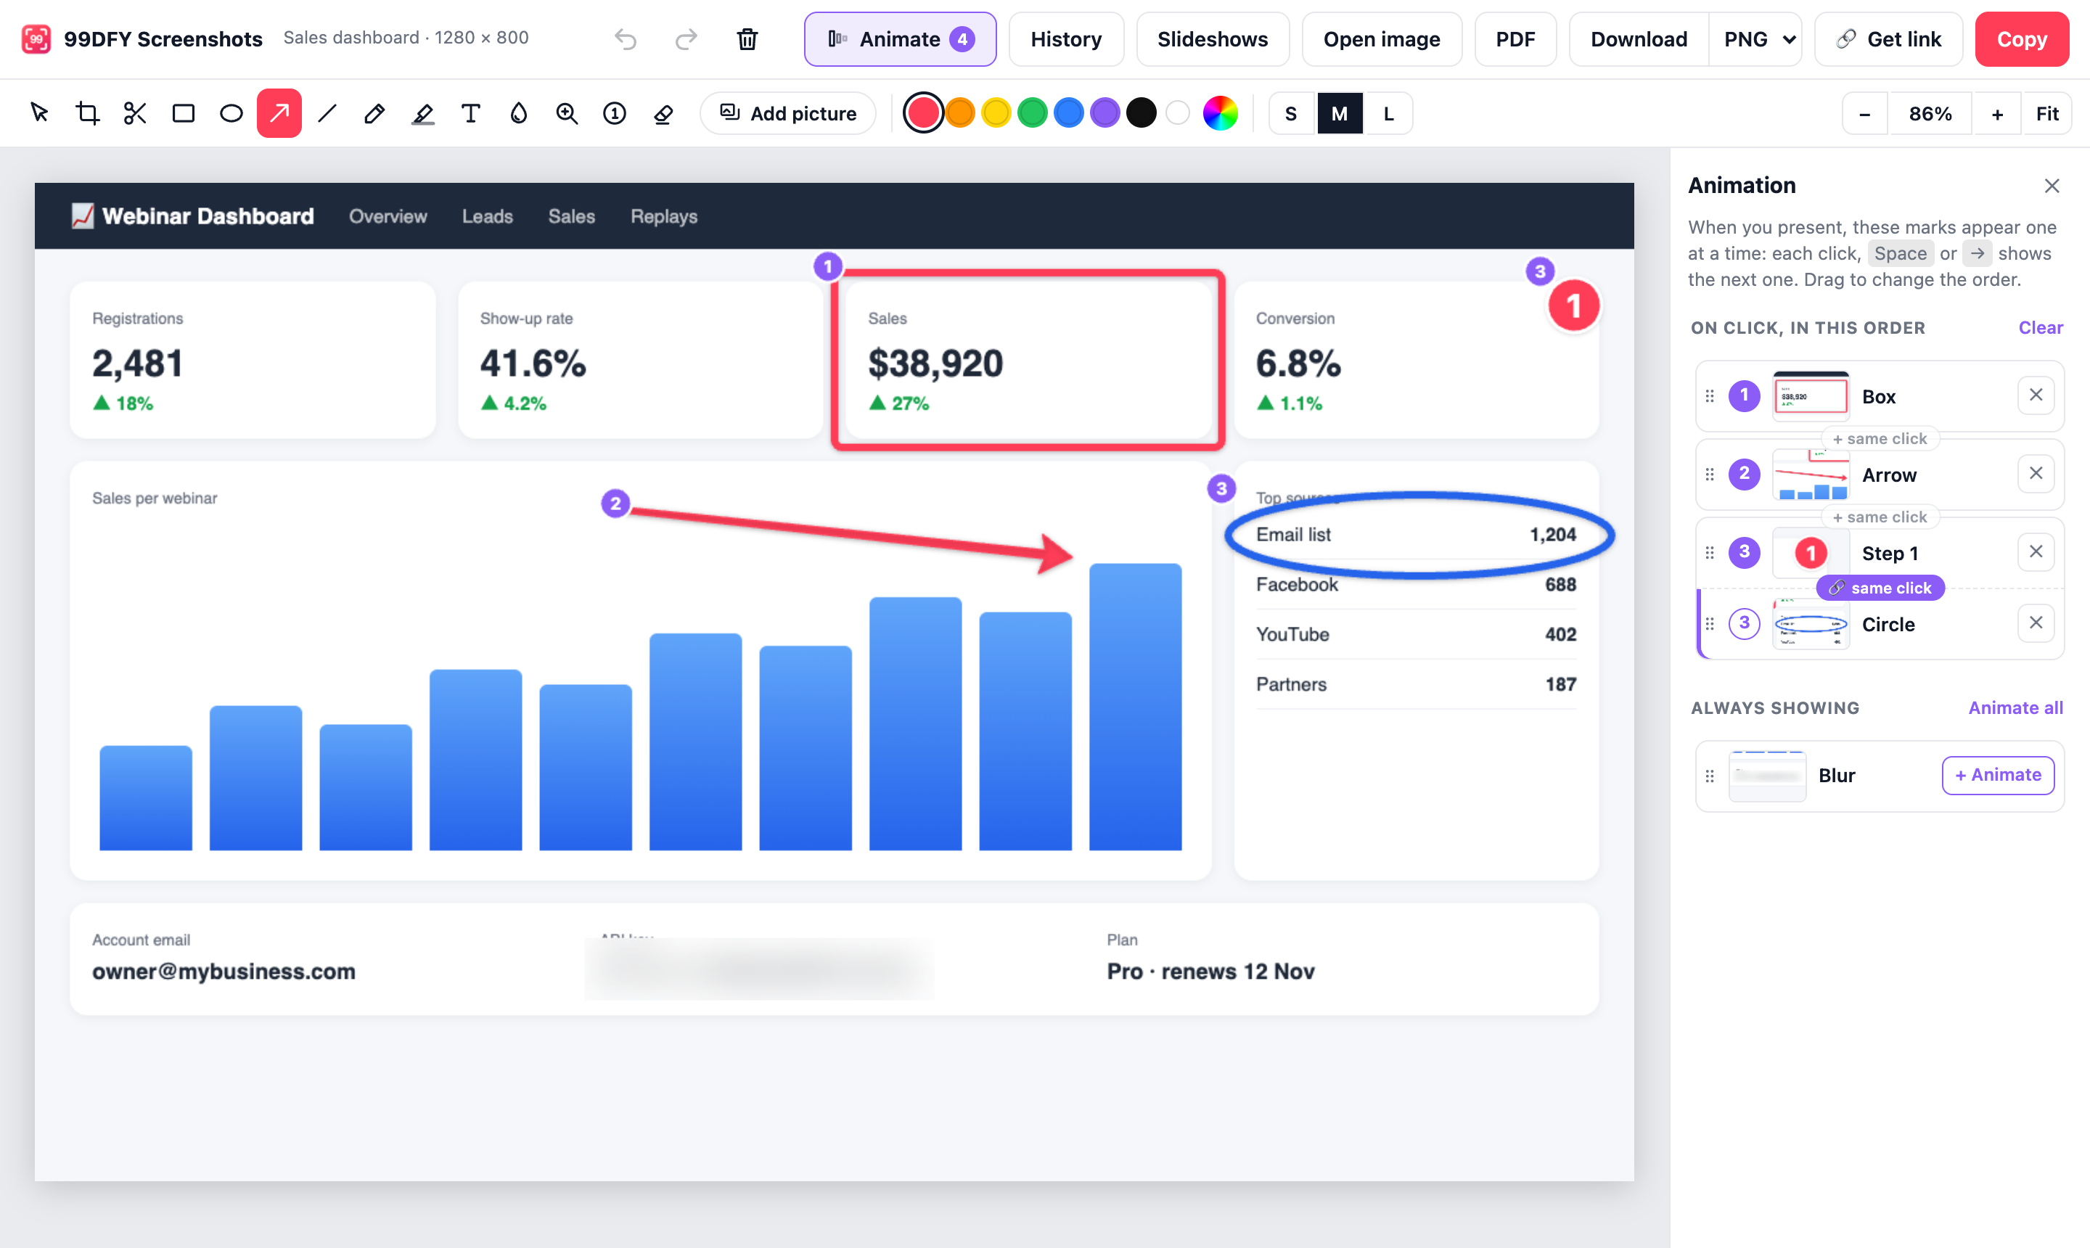The height and width of the screenshot is (1248, 2090).
Task: Toggle same click link on Circle
Action: pos(1880,588)
